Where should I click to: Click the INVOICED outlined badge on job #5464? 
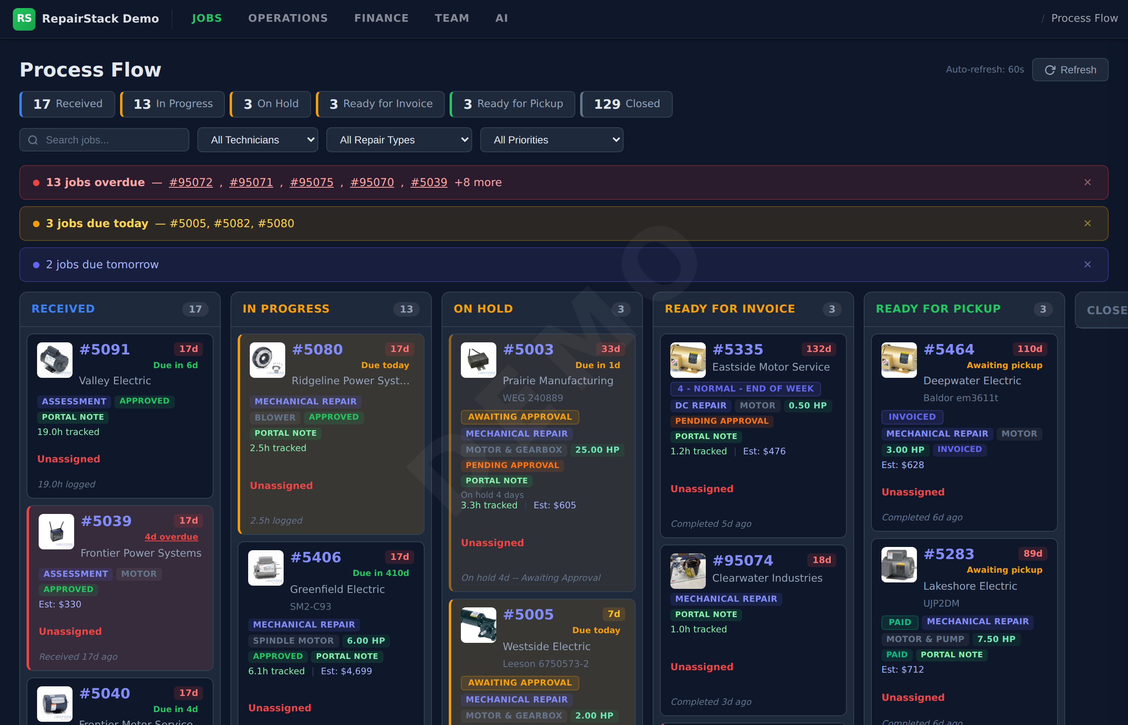912,417
